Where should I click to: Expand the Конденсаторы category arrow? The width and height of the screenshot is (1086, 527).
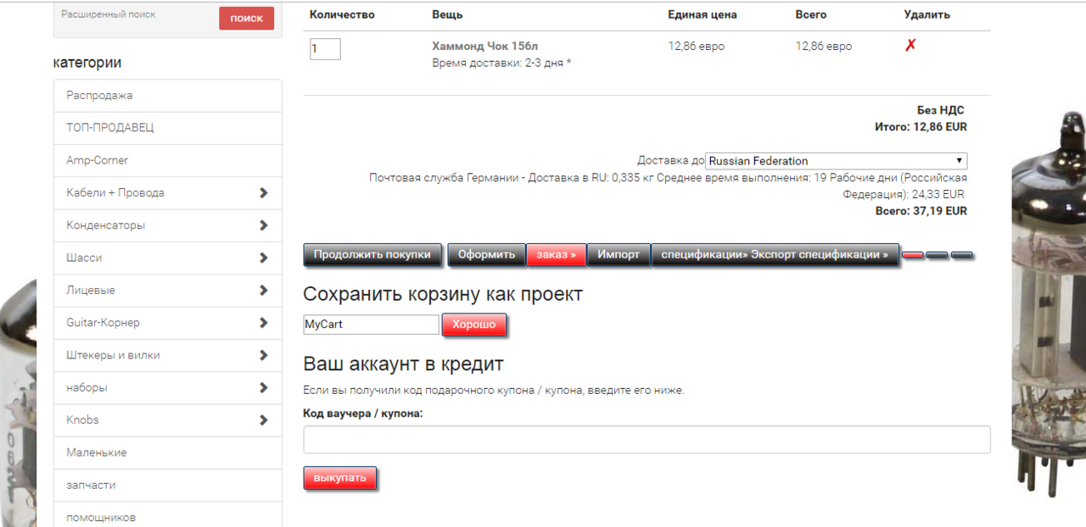click(264, 225)
